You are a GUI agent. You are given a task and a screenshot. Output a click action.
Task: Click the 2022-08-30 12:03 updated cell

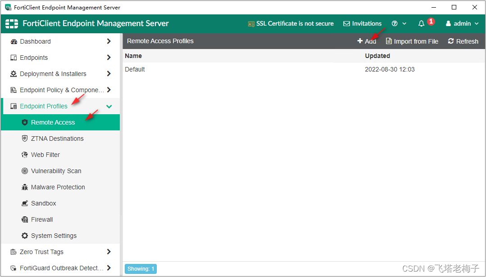click(390, 69)
